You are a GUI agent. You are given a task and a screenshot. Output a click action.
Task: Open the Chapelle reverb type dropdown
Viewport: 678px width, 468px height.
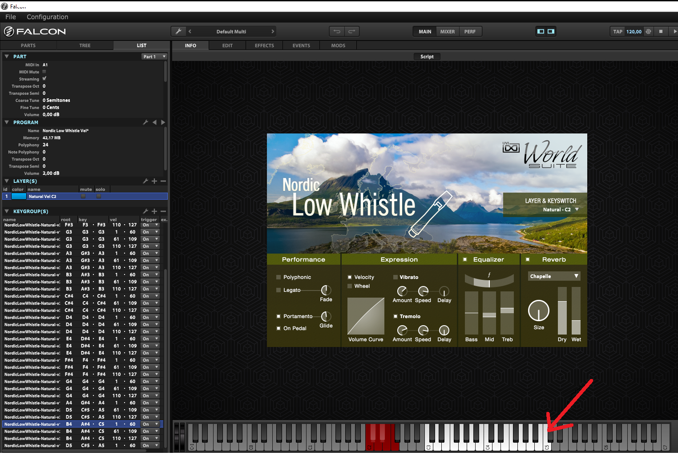point(554,276)
